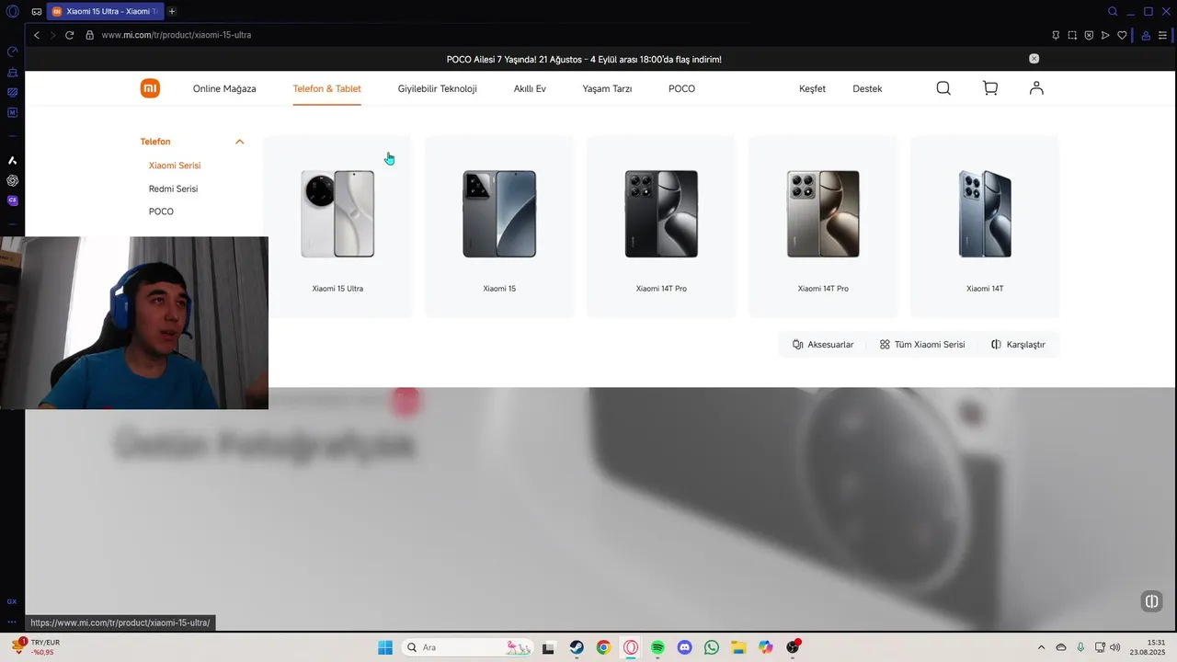Open the purple CS icon in sidebar
Screen dimensions: 1177x662
click(12, 200)
